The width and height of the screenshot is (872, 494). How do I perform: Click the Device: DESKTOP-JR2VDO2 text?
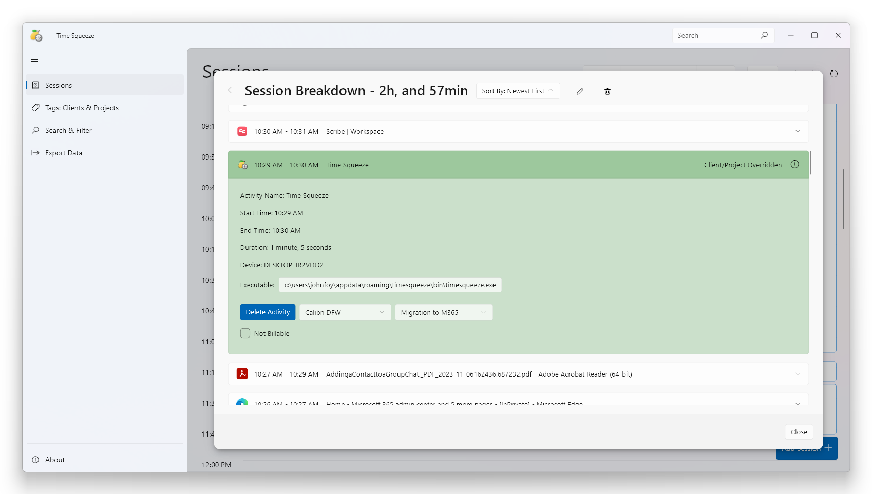click(x=282, y=265)
